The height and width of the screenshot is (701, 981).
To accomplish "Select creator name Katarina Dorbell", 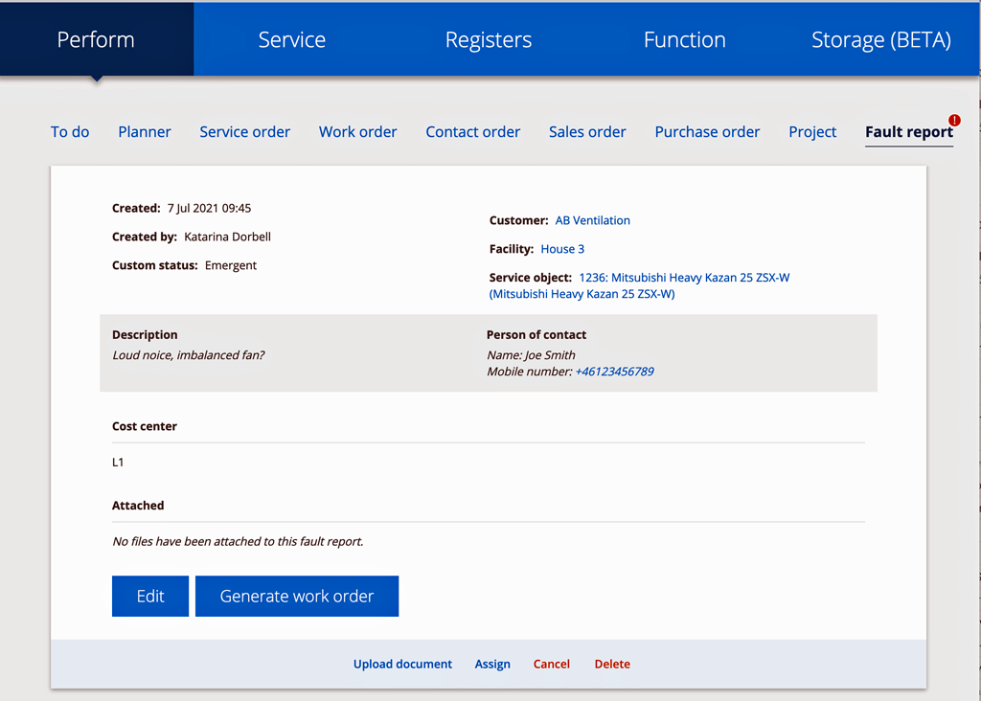I will click(x=227, y=237).
